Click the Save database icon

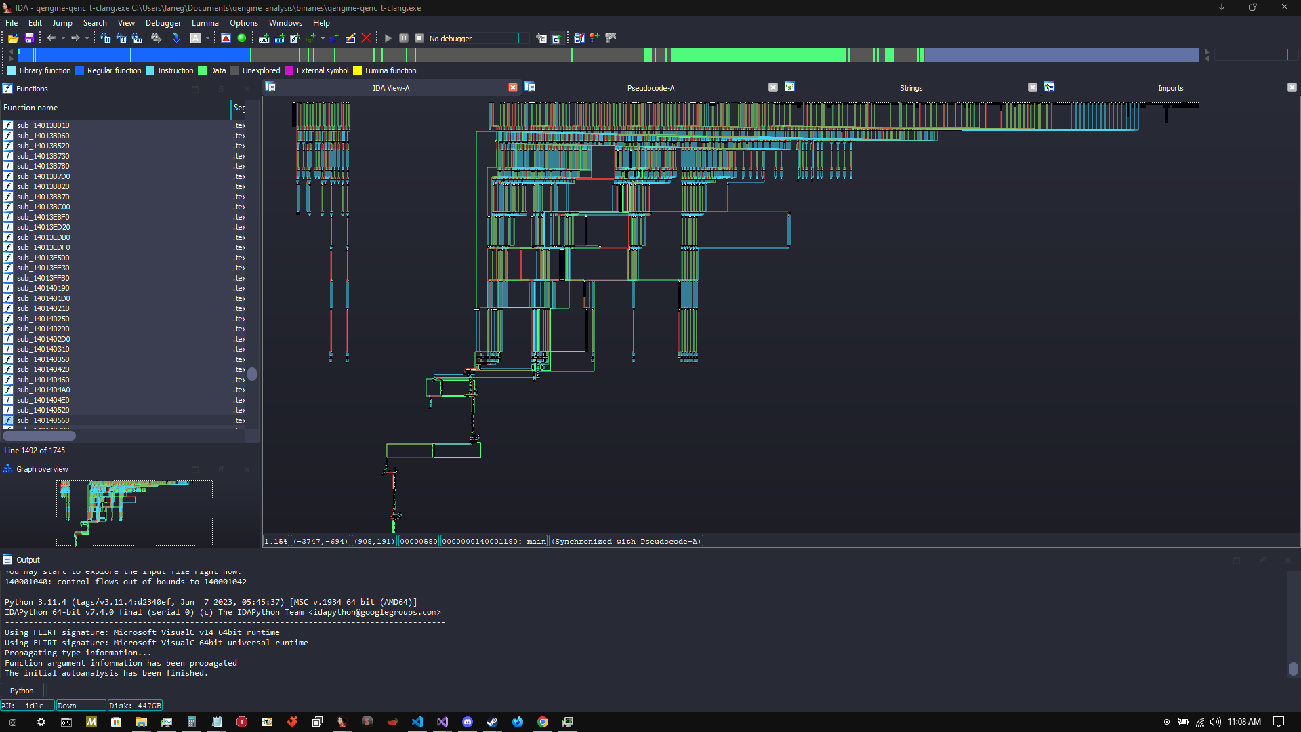(29, 38)
